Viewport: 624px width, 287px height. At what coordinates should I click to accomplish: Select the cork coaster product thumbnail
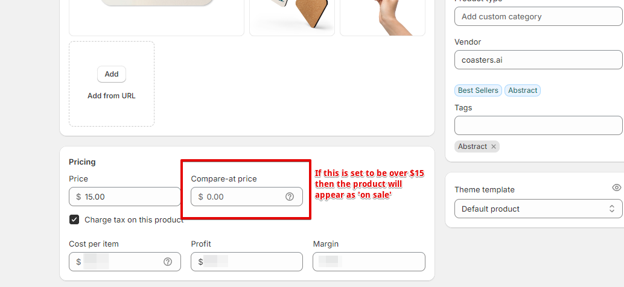(x=292, y=17)
